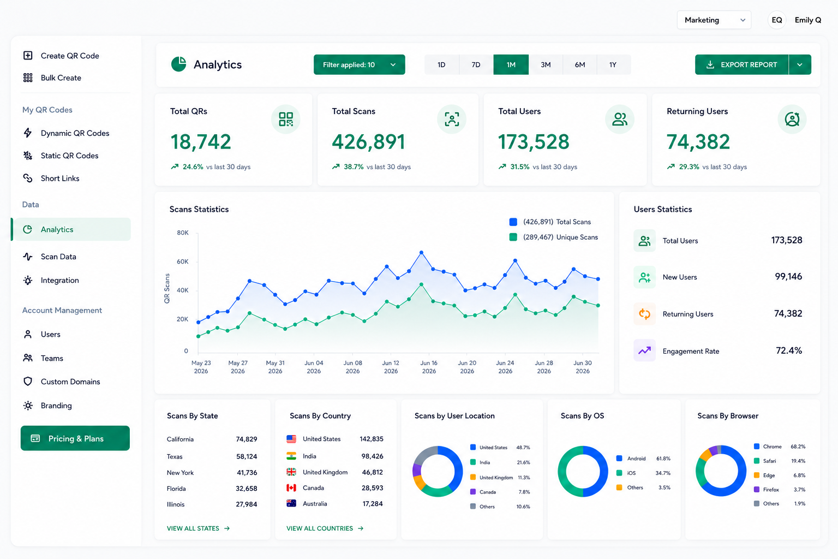Click the United Kingdom flag icon
Image resolution: width=838 pixels, height=559 pixels.
pos(291,472)
